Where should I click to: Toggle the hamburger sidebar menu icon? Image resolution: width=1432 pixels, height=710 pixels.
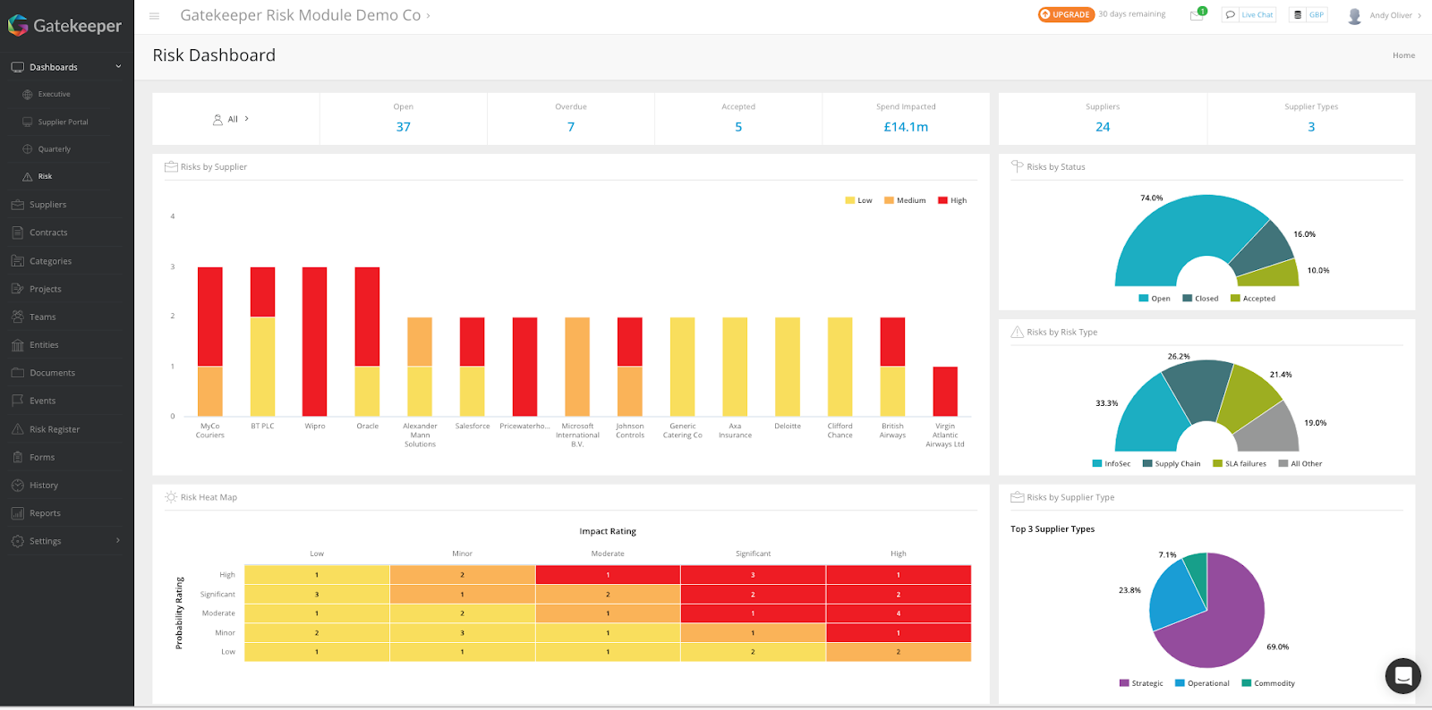154,16
